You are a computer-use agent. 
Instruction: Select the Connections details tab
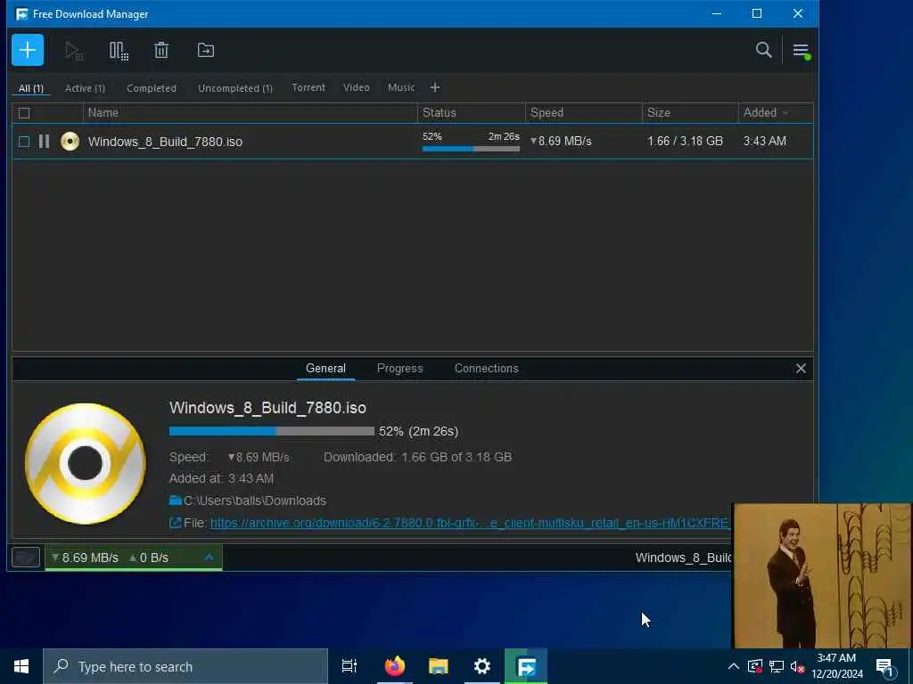(486, 369)
